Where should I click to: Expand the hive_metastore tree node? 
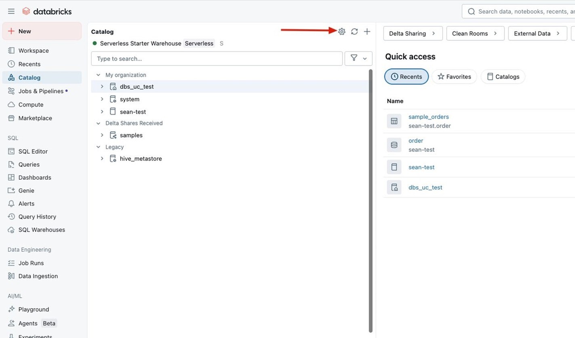pos(102,159)
